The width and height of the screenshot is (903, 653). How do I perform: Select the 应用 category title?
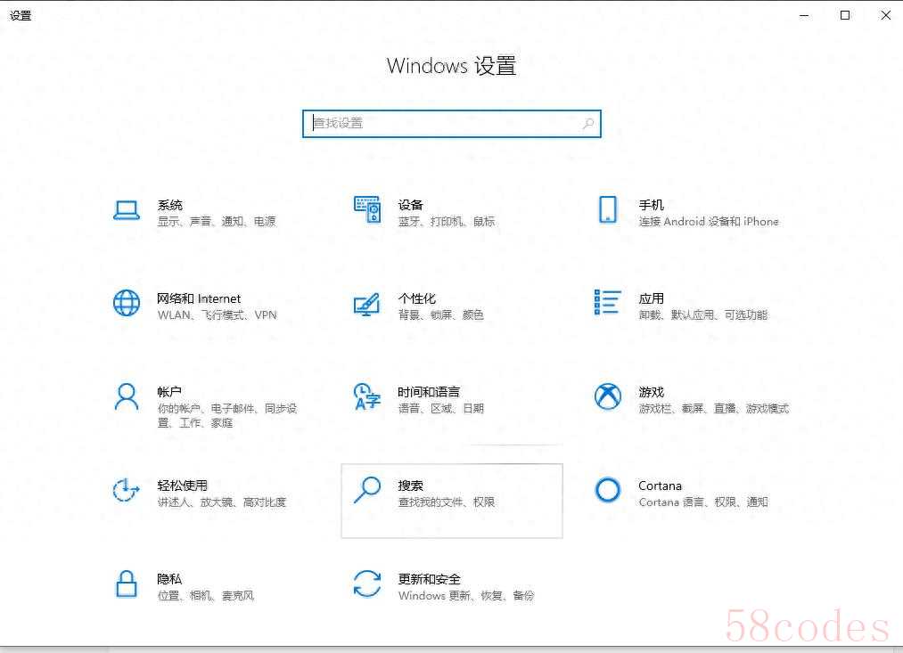(x=652, y=298)
